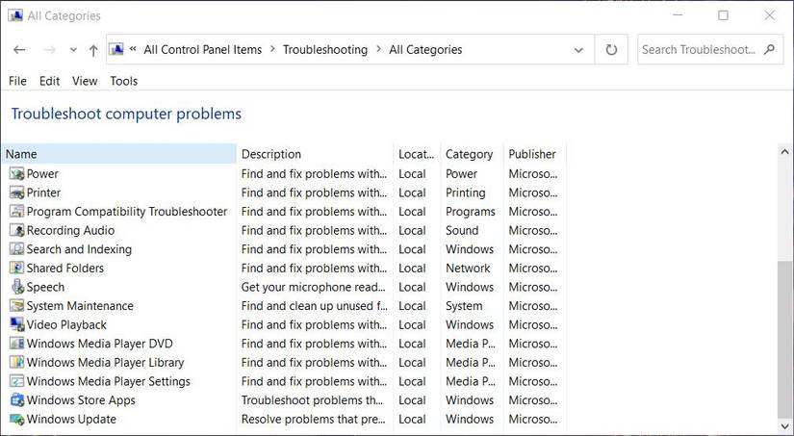Click 'Find and clean up unused f...' description

(315, 306)
